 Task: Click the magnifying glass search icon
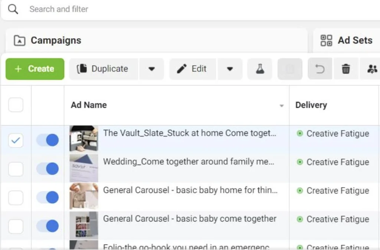click(x=13, y=9)
